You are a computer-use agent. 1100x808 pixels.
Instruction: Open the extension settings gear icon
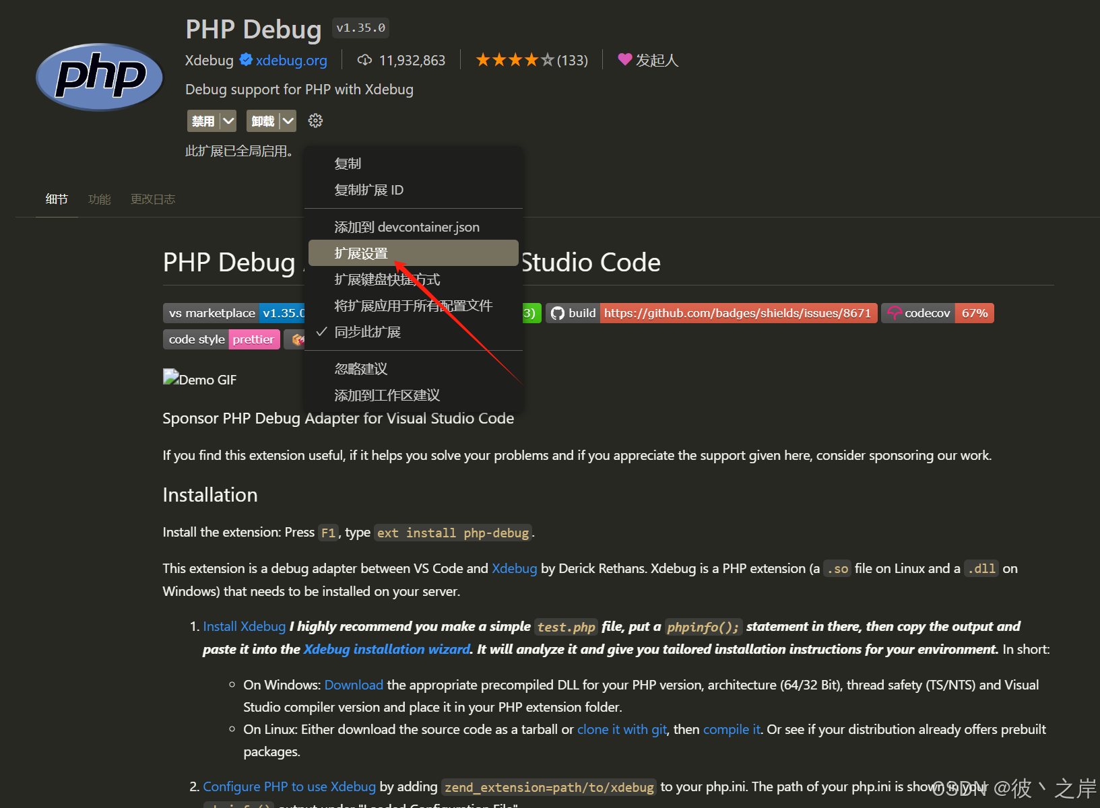tap(315, 121)
